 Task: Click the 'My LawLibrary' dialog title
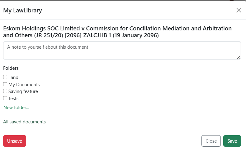coord(23,11)
